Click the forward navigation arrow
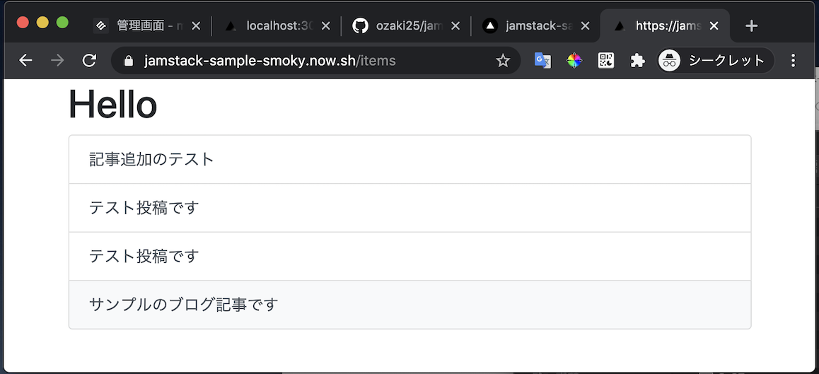This screenshot has width=819, height=374. 57,61
